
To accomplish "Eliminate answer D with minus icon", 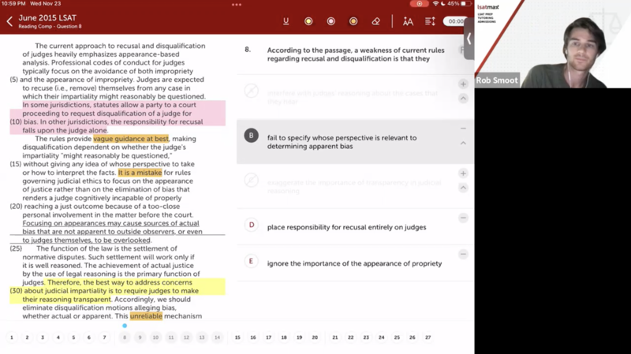I will (463, 218).
